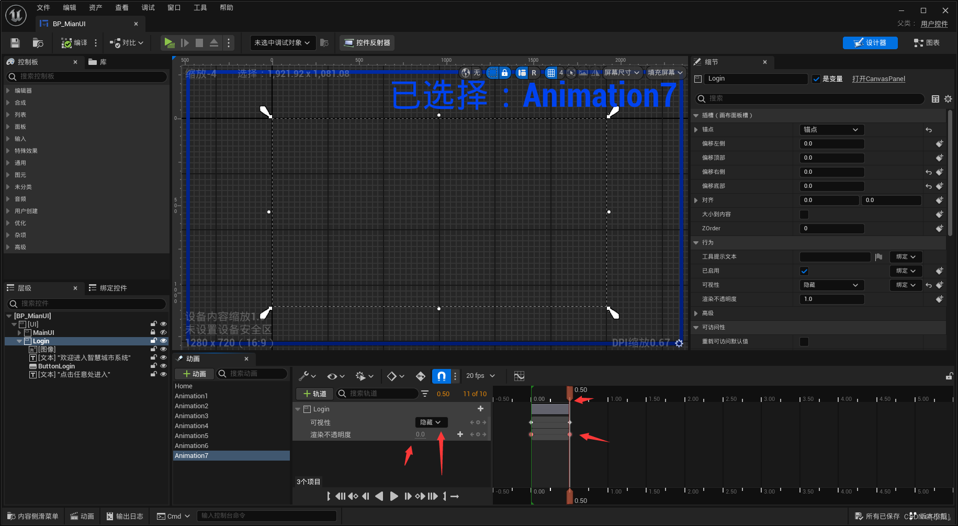This screenshot has width=958, height=526.
Task: Add a track to Login with its plus icon
Action: (x=481, y=409)
